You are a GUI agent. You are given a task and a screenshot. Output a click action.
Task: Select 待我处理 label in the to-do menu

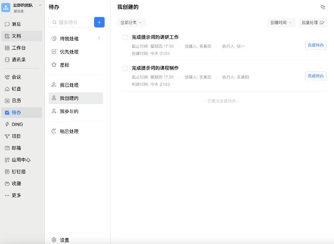click(69, 39)
